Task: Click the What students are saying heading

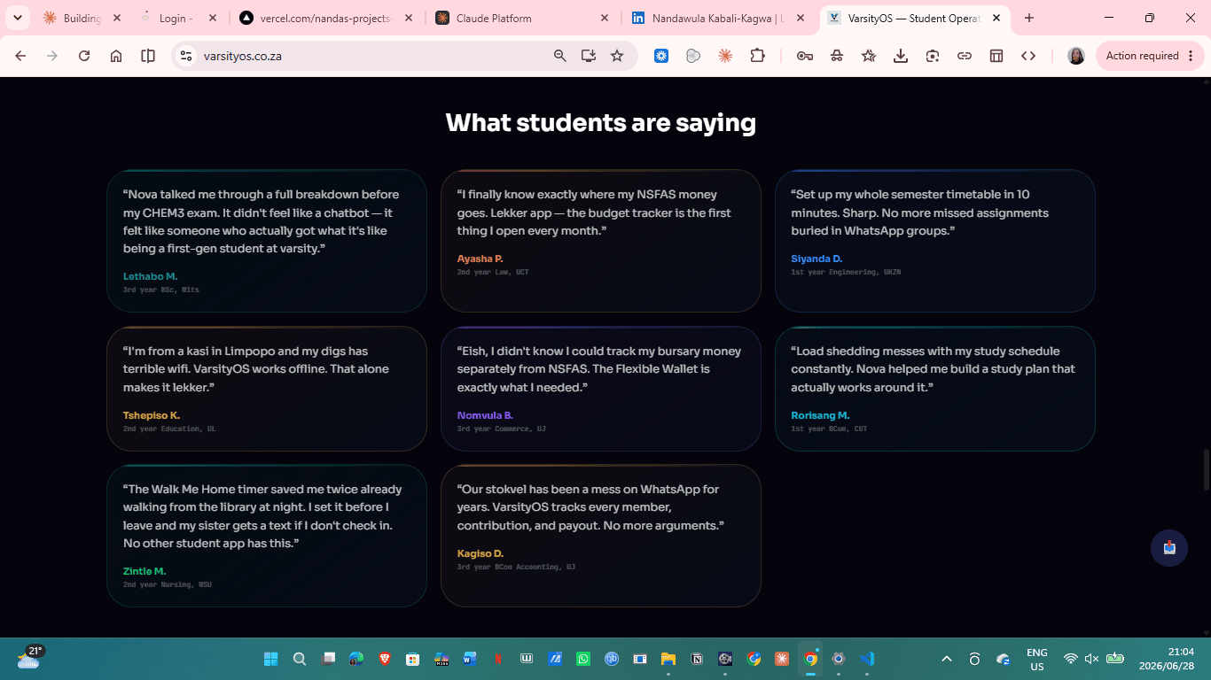Action: 601,122
